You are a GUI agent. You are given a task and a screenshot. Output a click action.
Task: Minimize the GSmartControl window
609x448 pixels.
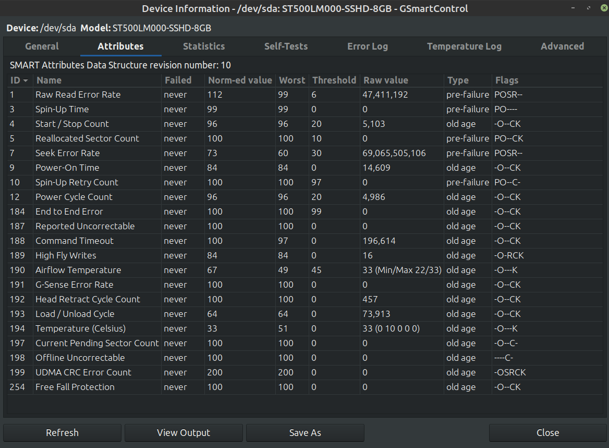[x=573, y=8]
